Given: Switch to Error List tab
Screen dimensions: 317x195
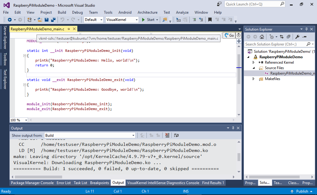Looking at the screenshot, I should click(64, 183).
